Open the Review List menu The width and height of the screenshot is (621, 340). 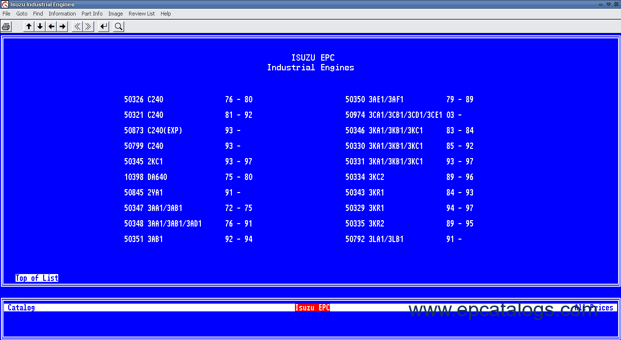(x=142, y=14)
